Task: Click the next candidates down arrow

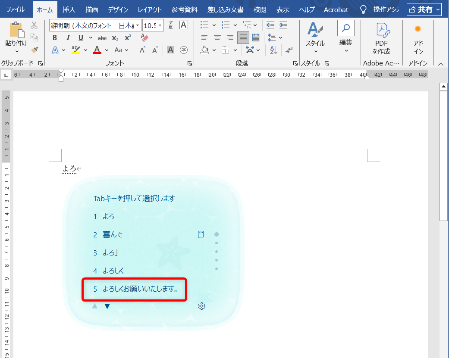Action: pyautogui.click(x=107, y=306)
